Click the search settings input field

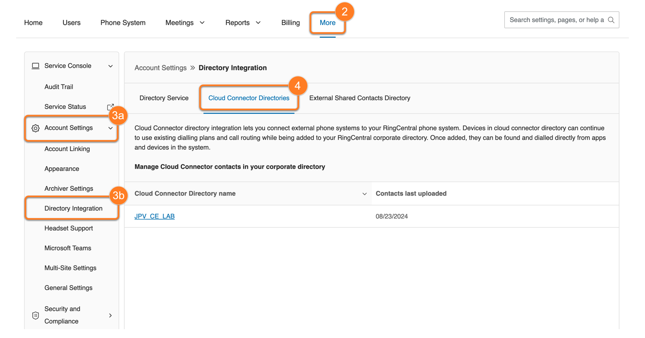tap(556, 20)
